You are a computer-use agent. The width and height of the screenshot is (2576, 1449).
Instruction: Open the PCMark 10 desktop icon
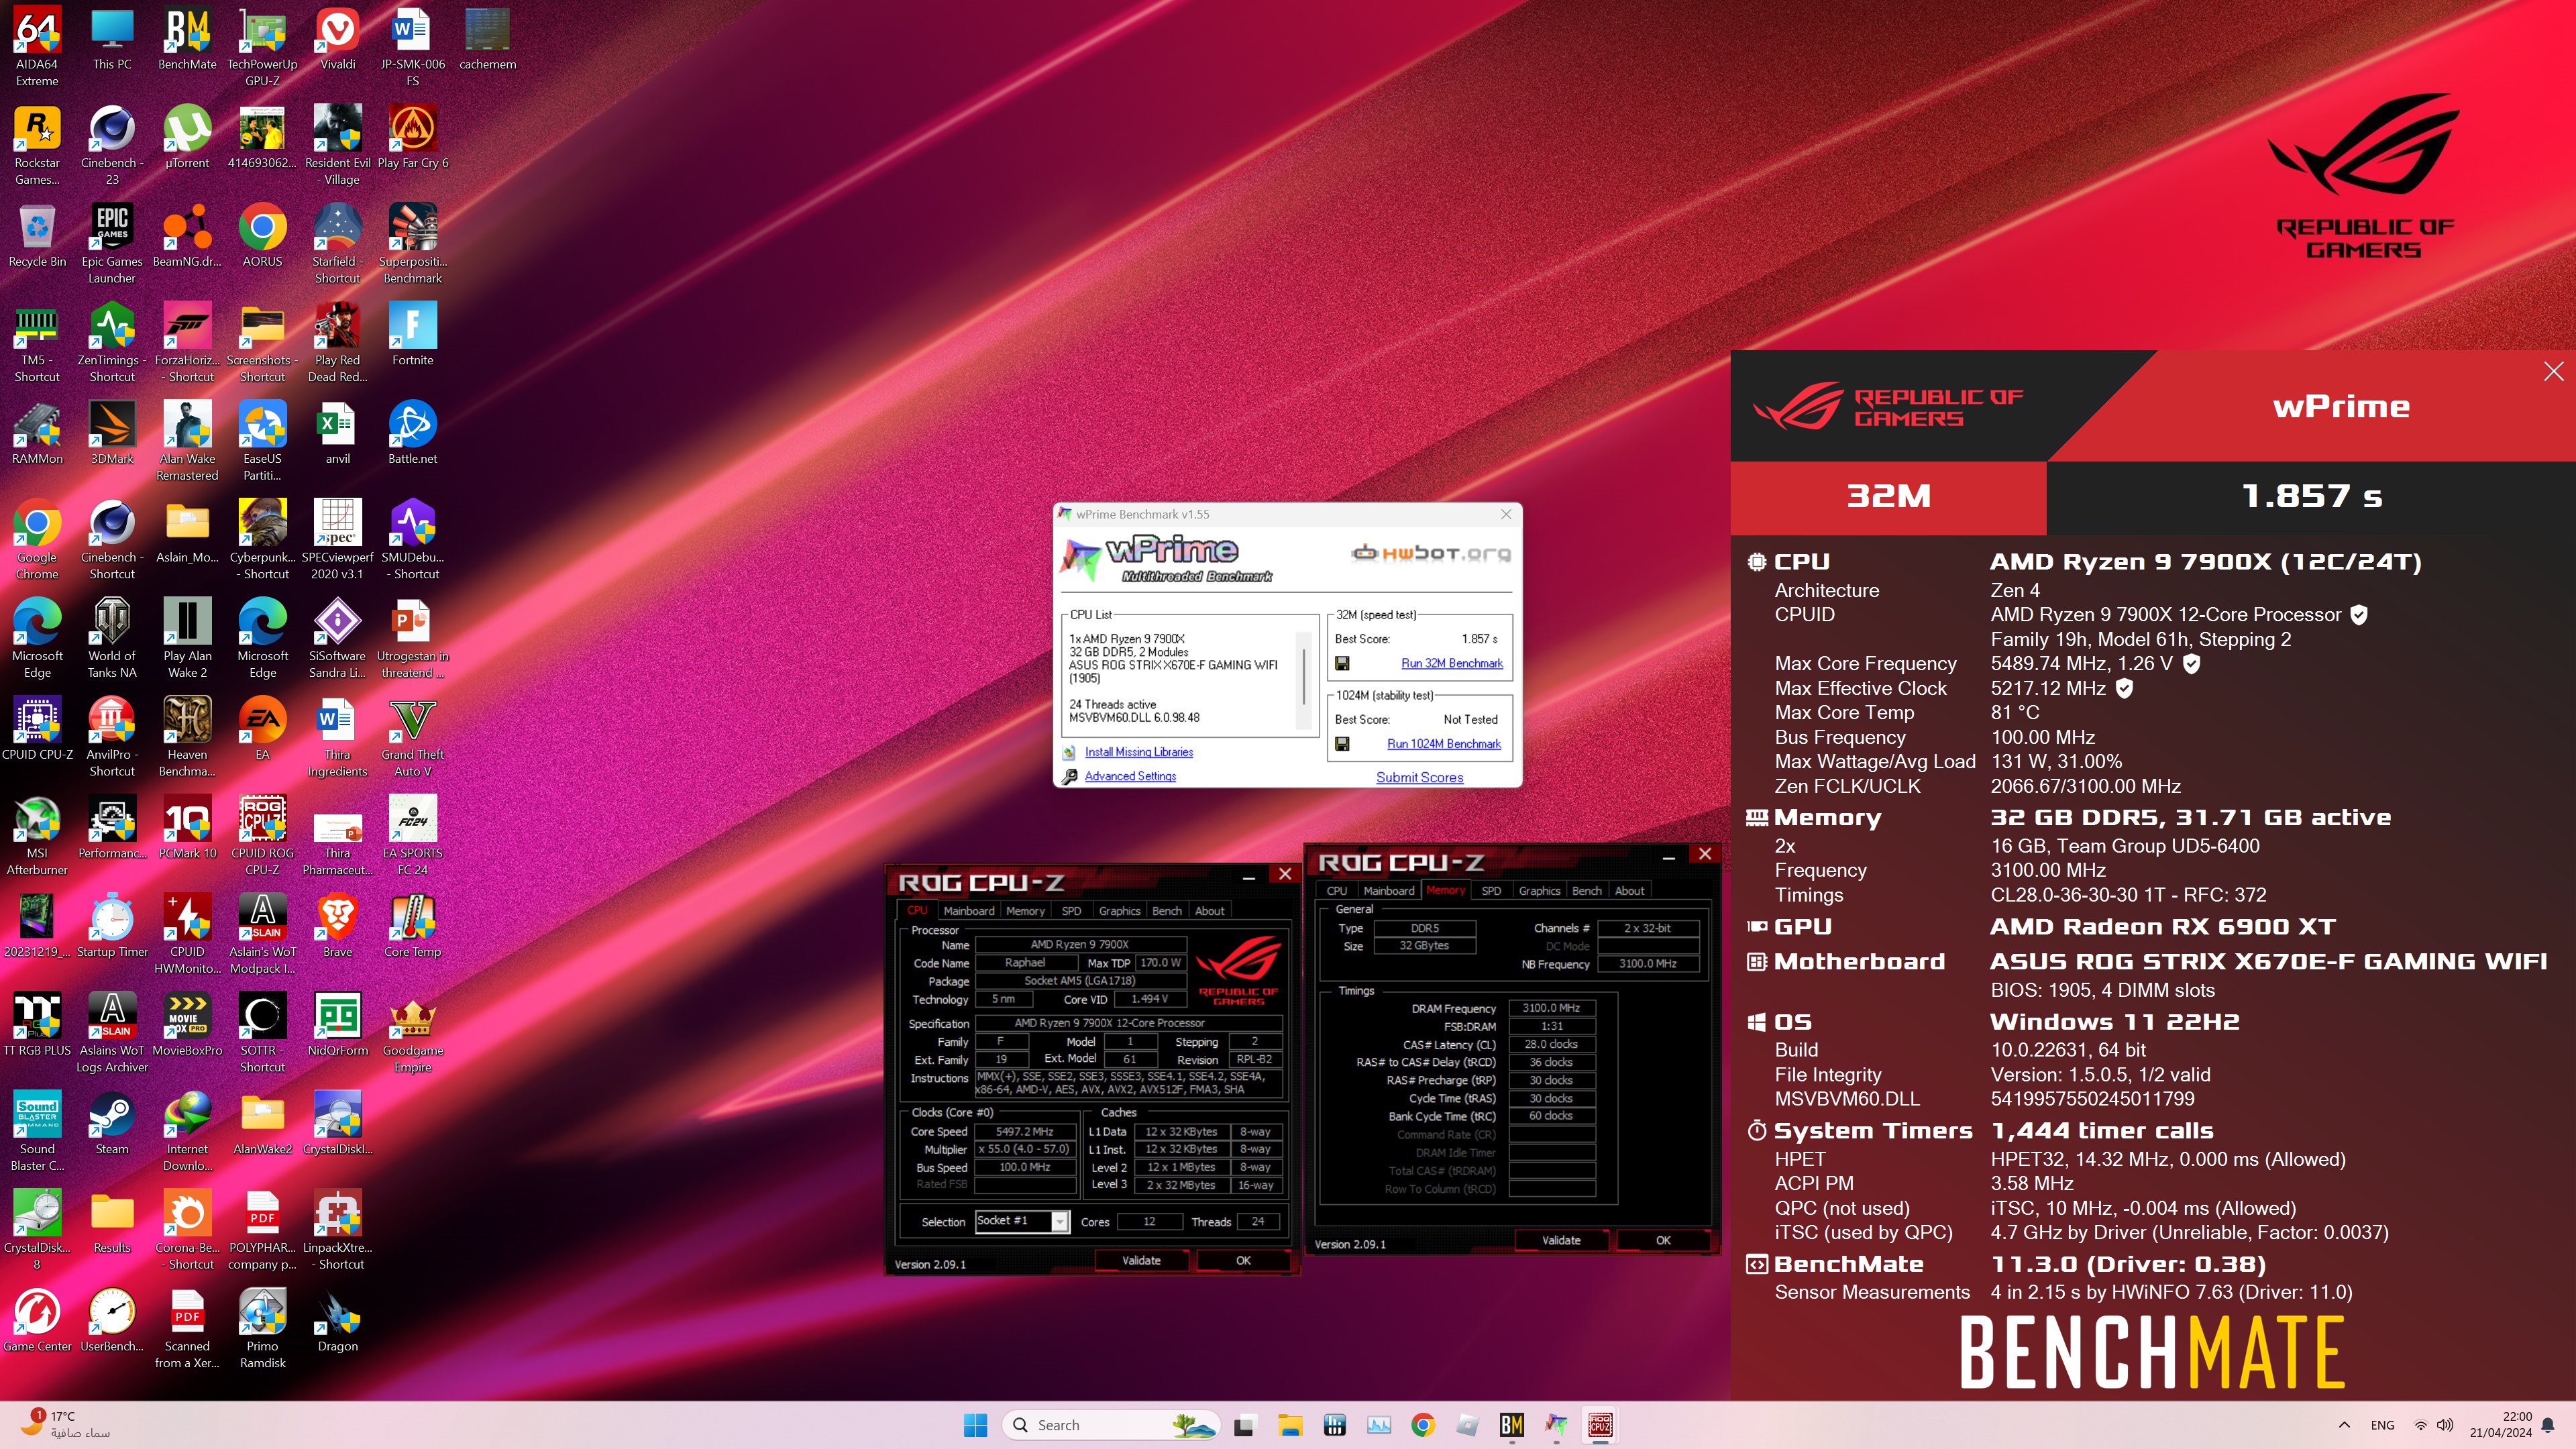tap(187, 828)
